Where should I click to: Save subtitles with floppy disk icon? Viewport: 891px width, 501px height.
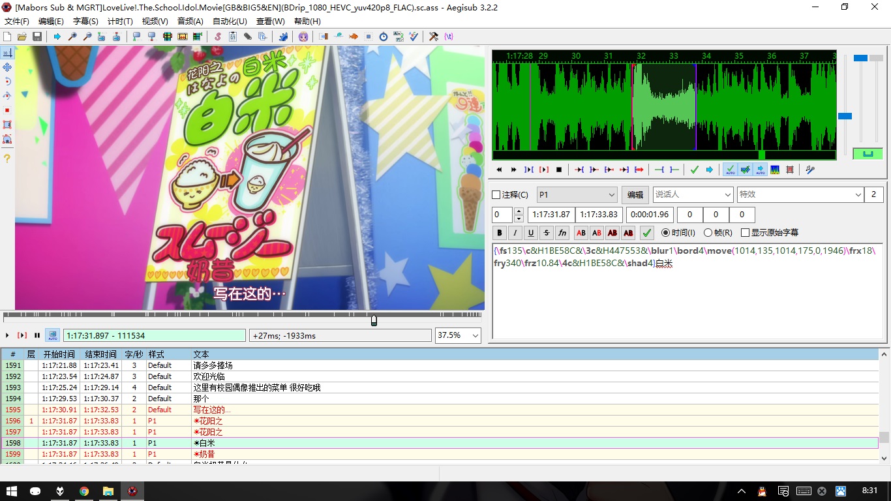pos(37,37)
